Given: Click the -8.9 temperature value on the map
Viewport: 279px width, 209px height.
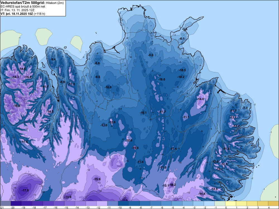Looking at the screenshot, I should coord(62,82).
